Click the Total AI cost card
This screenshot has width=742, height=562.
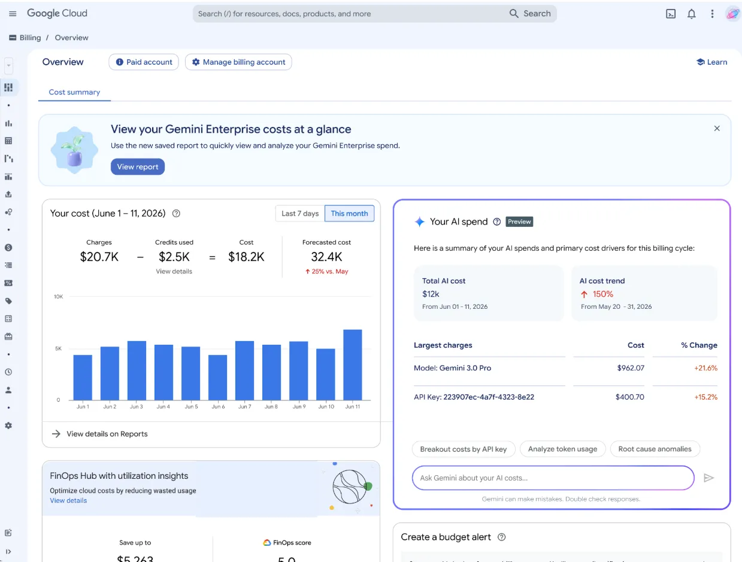(x=488, y=293)
